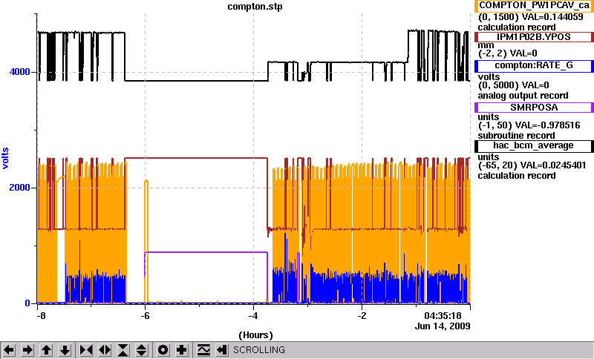Image resolution: width=594 pixels, height=359 pixels.
Task: Select the hac_bcm_average curve legend entry
Action: tap(534, 146)
